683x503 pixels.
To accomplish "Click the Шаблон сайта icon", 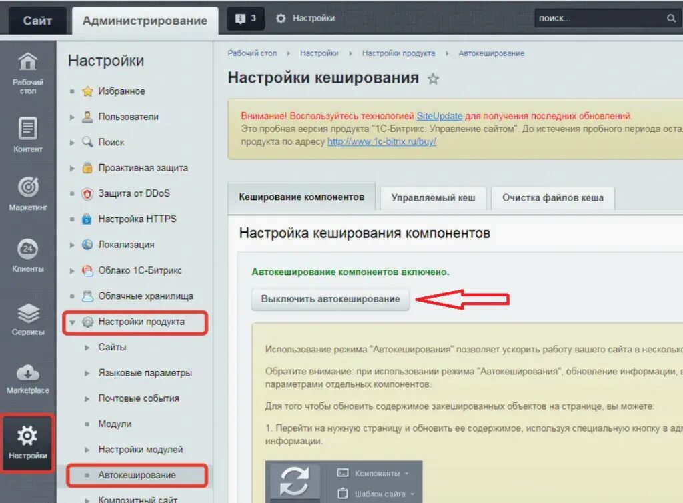I will (x=343, y=494).
